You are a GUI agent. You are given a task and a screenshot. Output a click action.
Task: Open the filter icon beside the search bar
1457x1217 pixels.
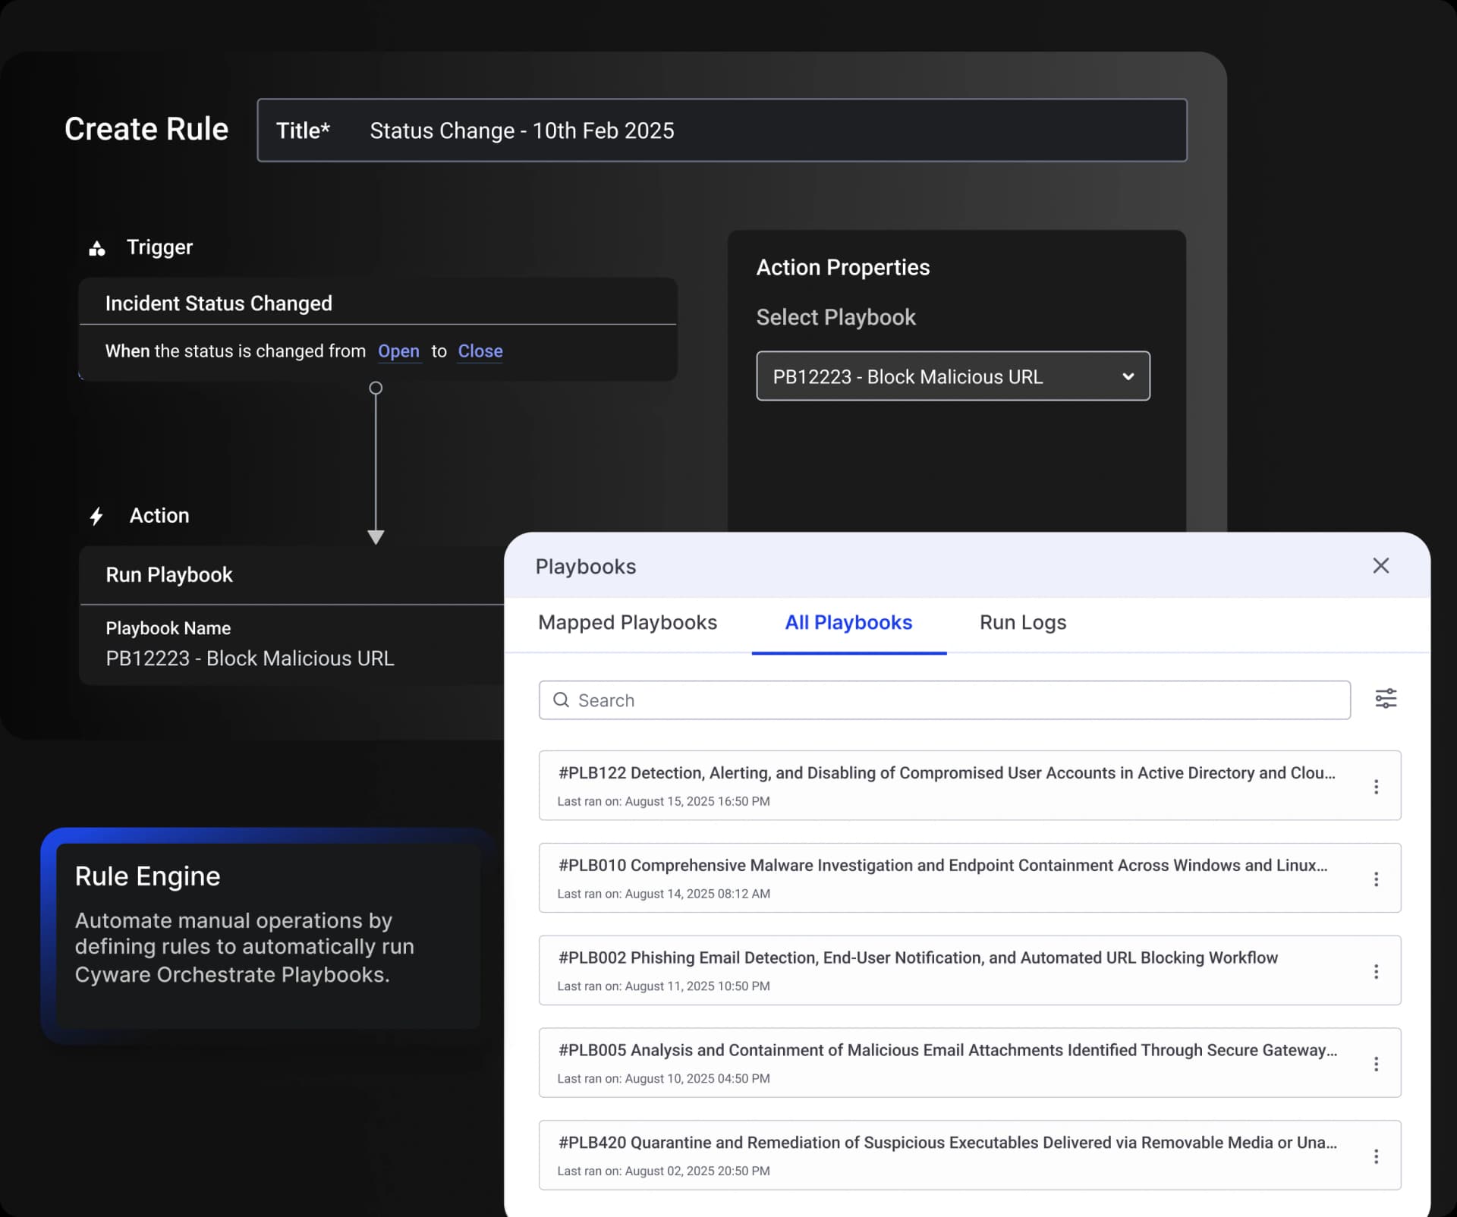coord(1386,699)
